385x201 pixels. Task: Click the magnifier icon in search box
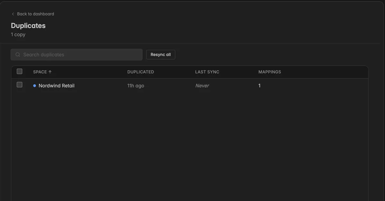[x=18, y=55]
